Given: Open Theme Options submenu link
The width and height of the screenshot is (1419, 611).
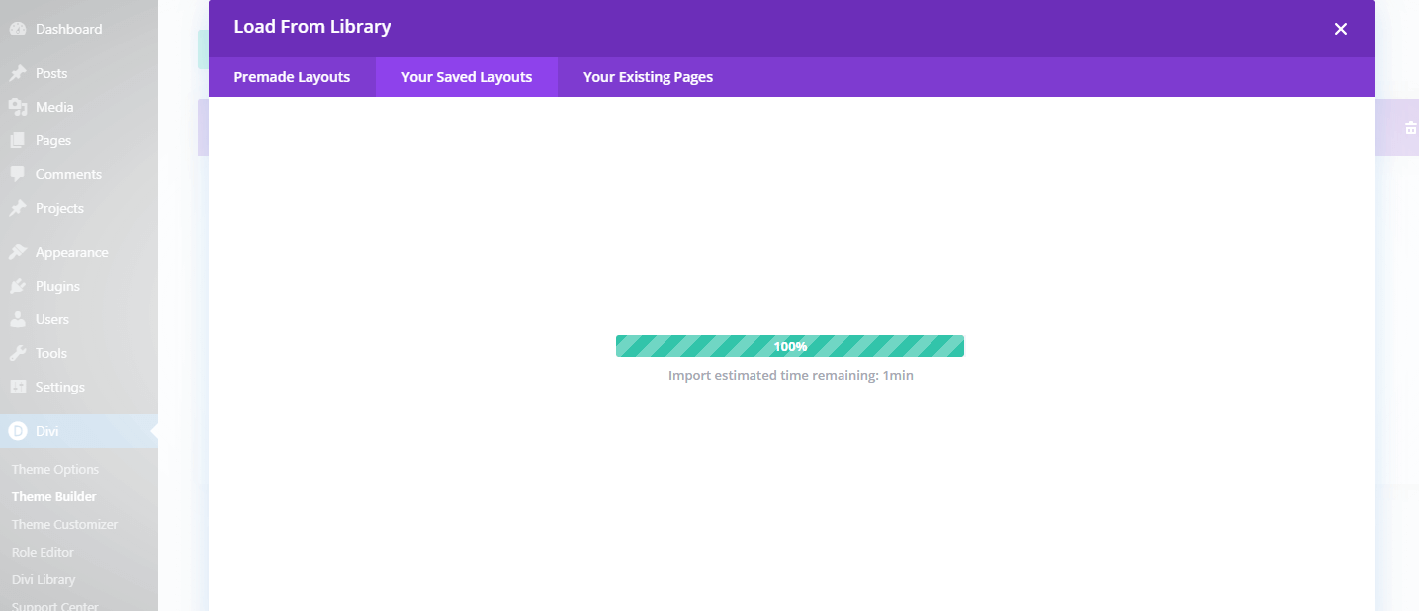Looking at the screenshot, I should pyautogui.click(x=55, y=469).
